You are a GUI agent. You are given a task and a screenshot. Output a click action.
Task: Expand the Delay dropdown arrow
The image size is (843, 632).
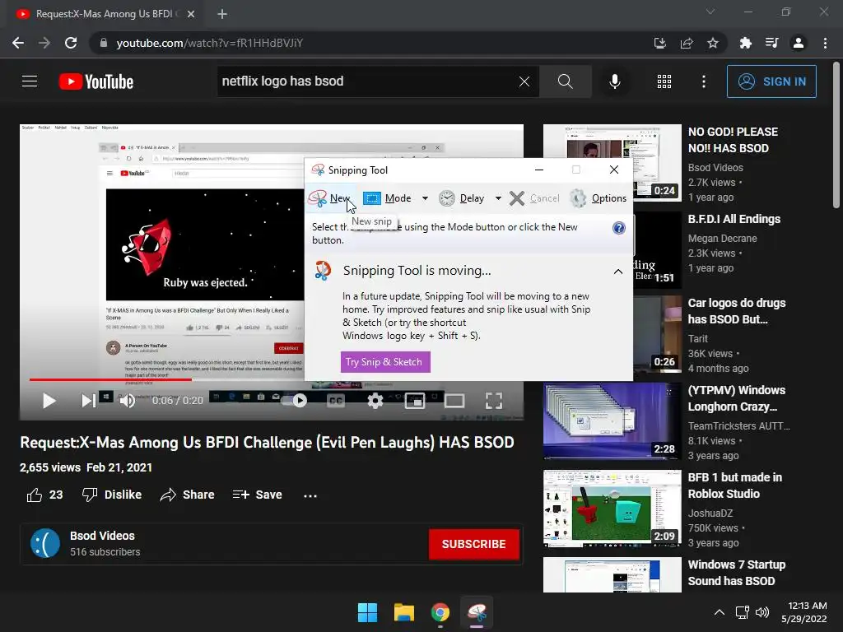(x=498, y=198)
